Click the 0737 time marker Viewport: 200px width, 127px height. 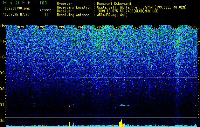tap(136, 27)
